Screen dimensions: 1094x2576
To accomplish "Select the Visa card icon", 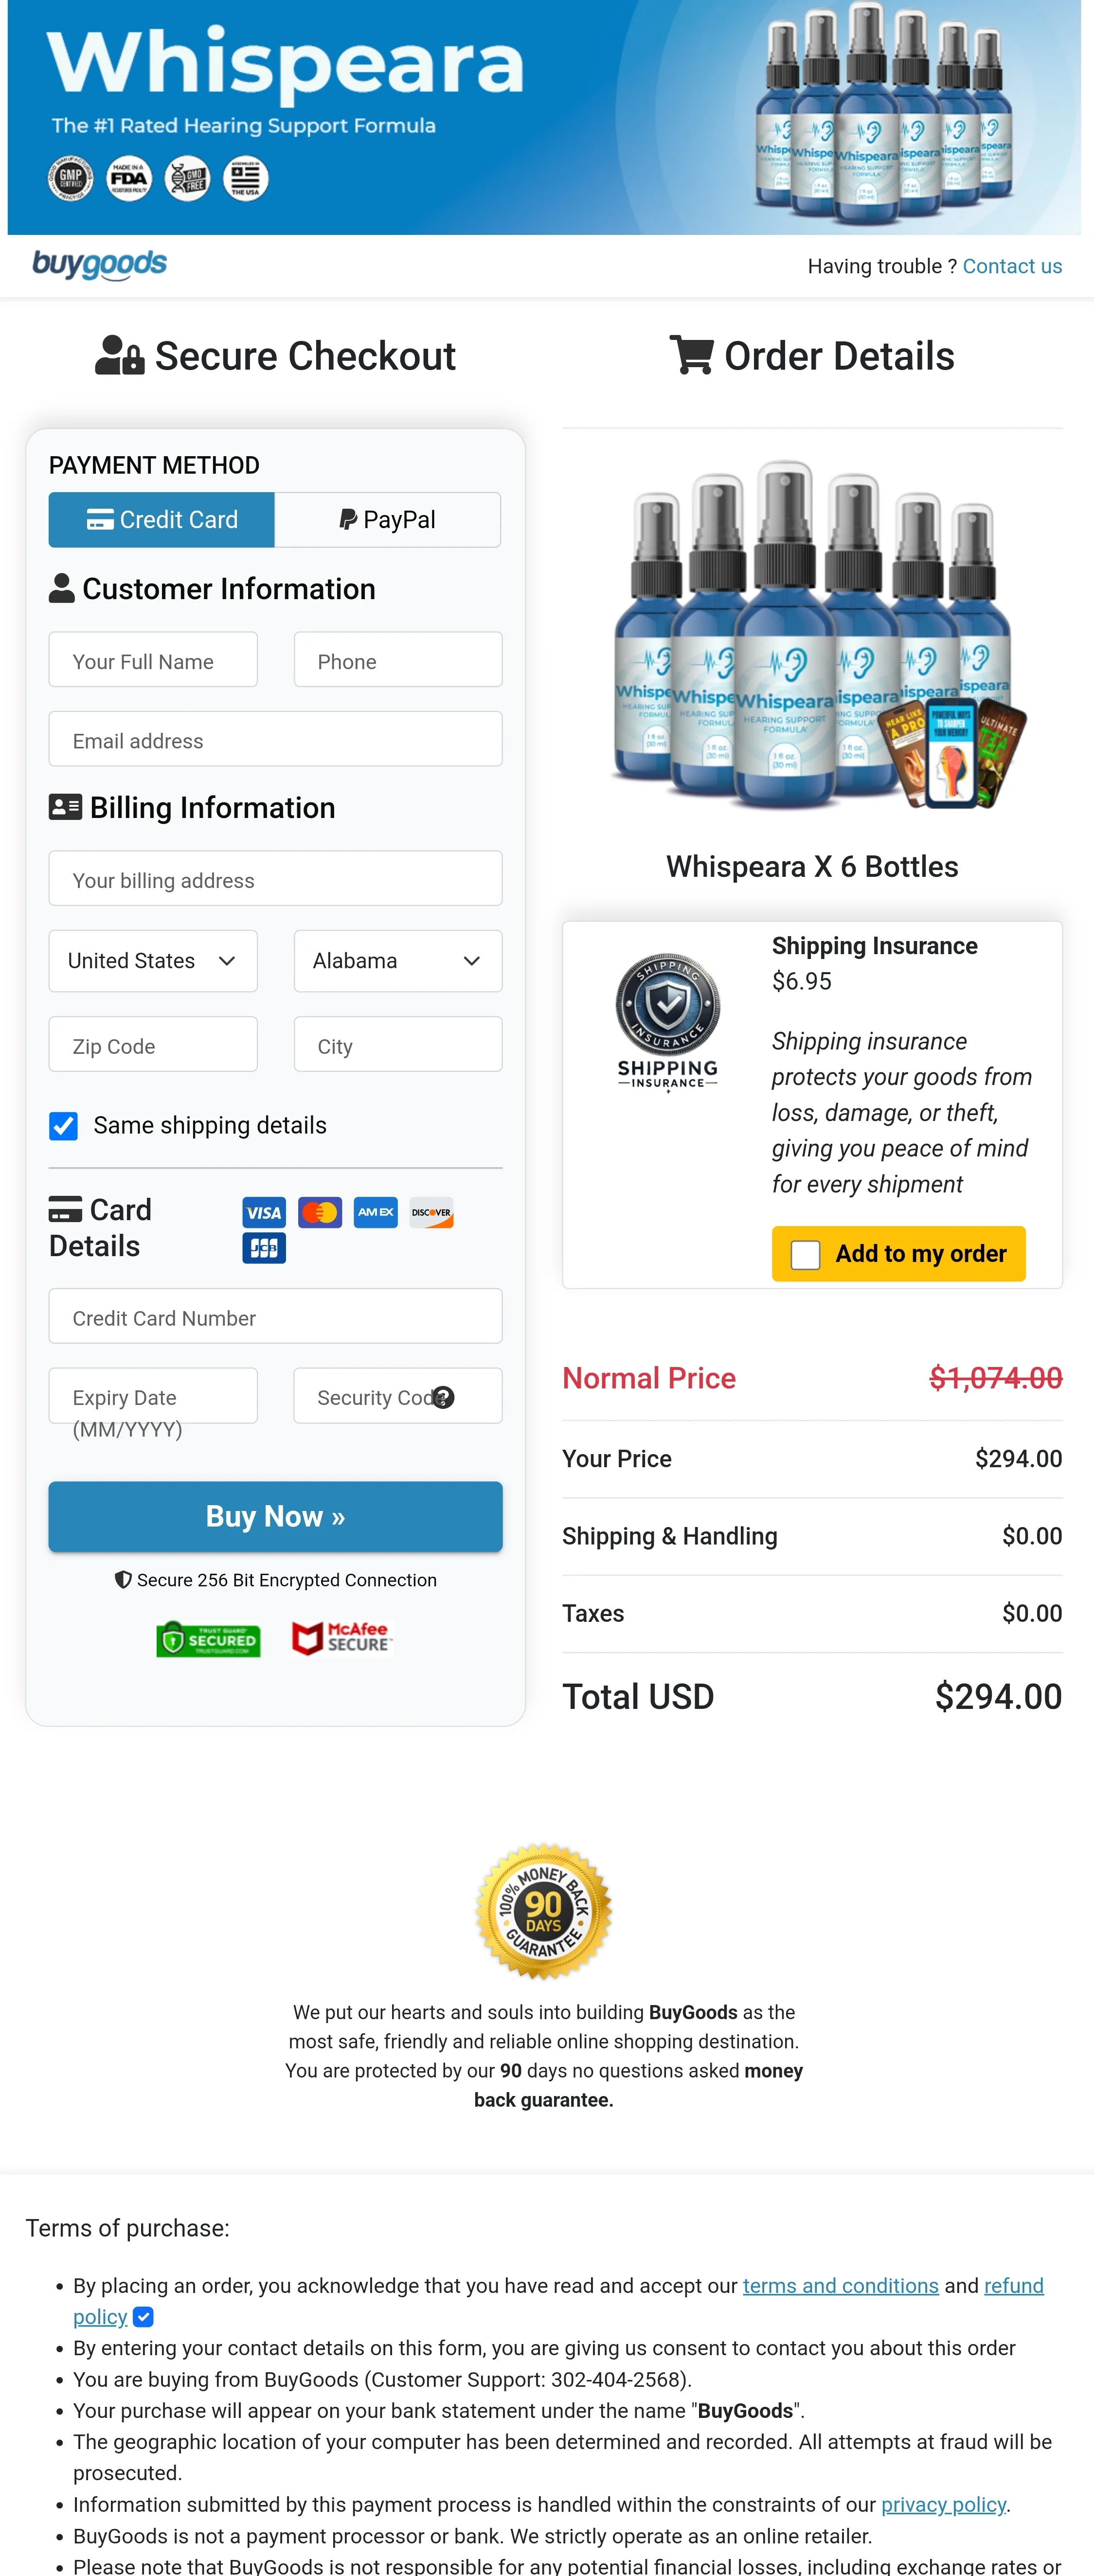I will click(x=263, y=1213).
